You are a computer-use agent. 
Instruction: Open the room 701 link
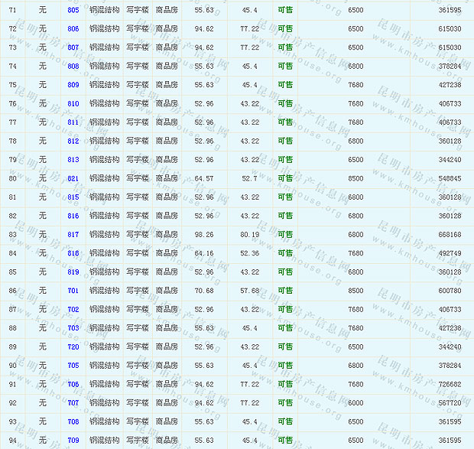click(73, 291)
